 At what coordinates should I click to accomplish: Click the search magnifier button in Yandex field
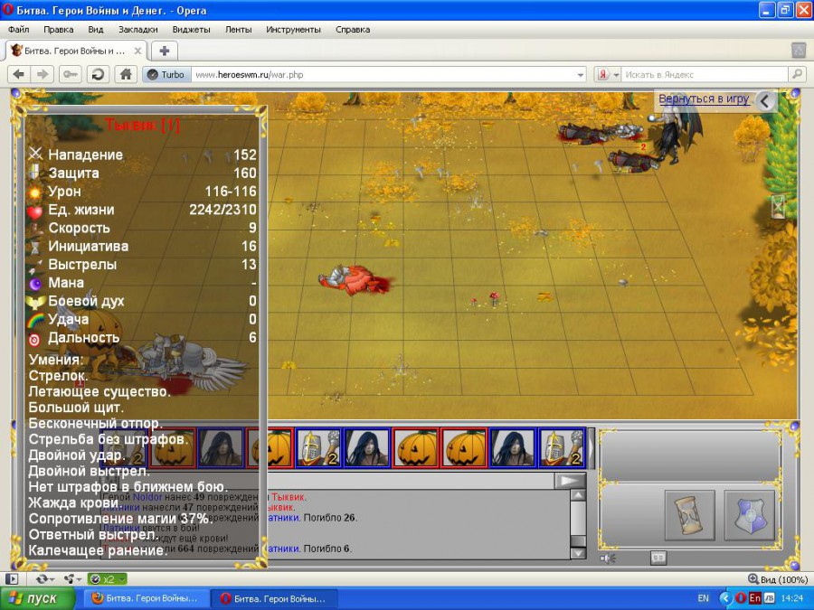click(797, 75)
